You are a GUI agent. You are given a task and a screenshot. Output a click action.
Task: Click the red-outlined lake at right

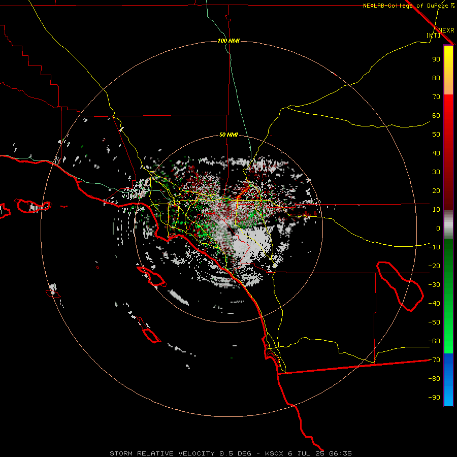pos(400,286)
